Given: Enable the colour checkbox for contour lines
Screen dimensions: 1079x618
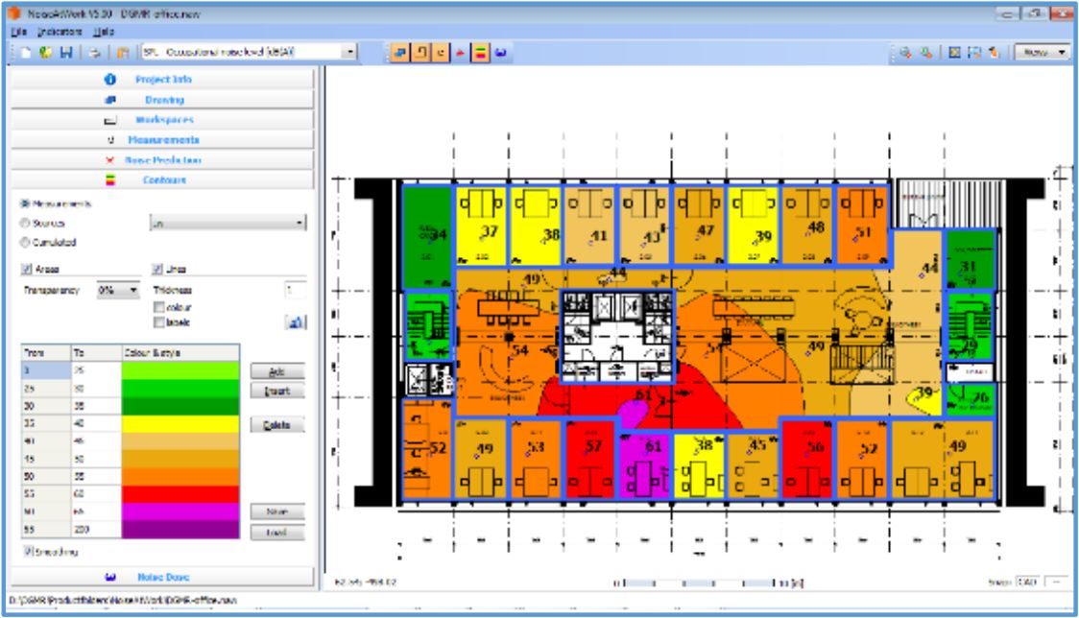Looking at the screenshot, I should pos(159,305).
